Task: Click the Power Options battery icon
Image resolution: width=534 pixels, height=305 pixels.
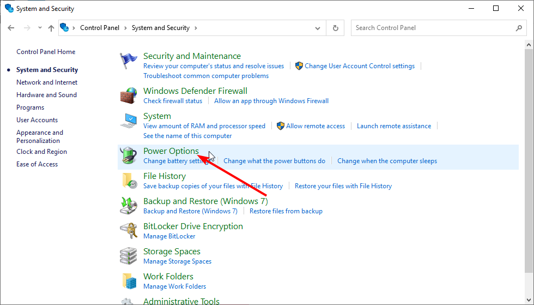Action: pos(129,156)
